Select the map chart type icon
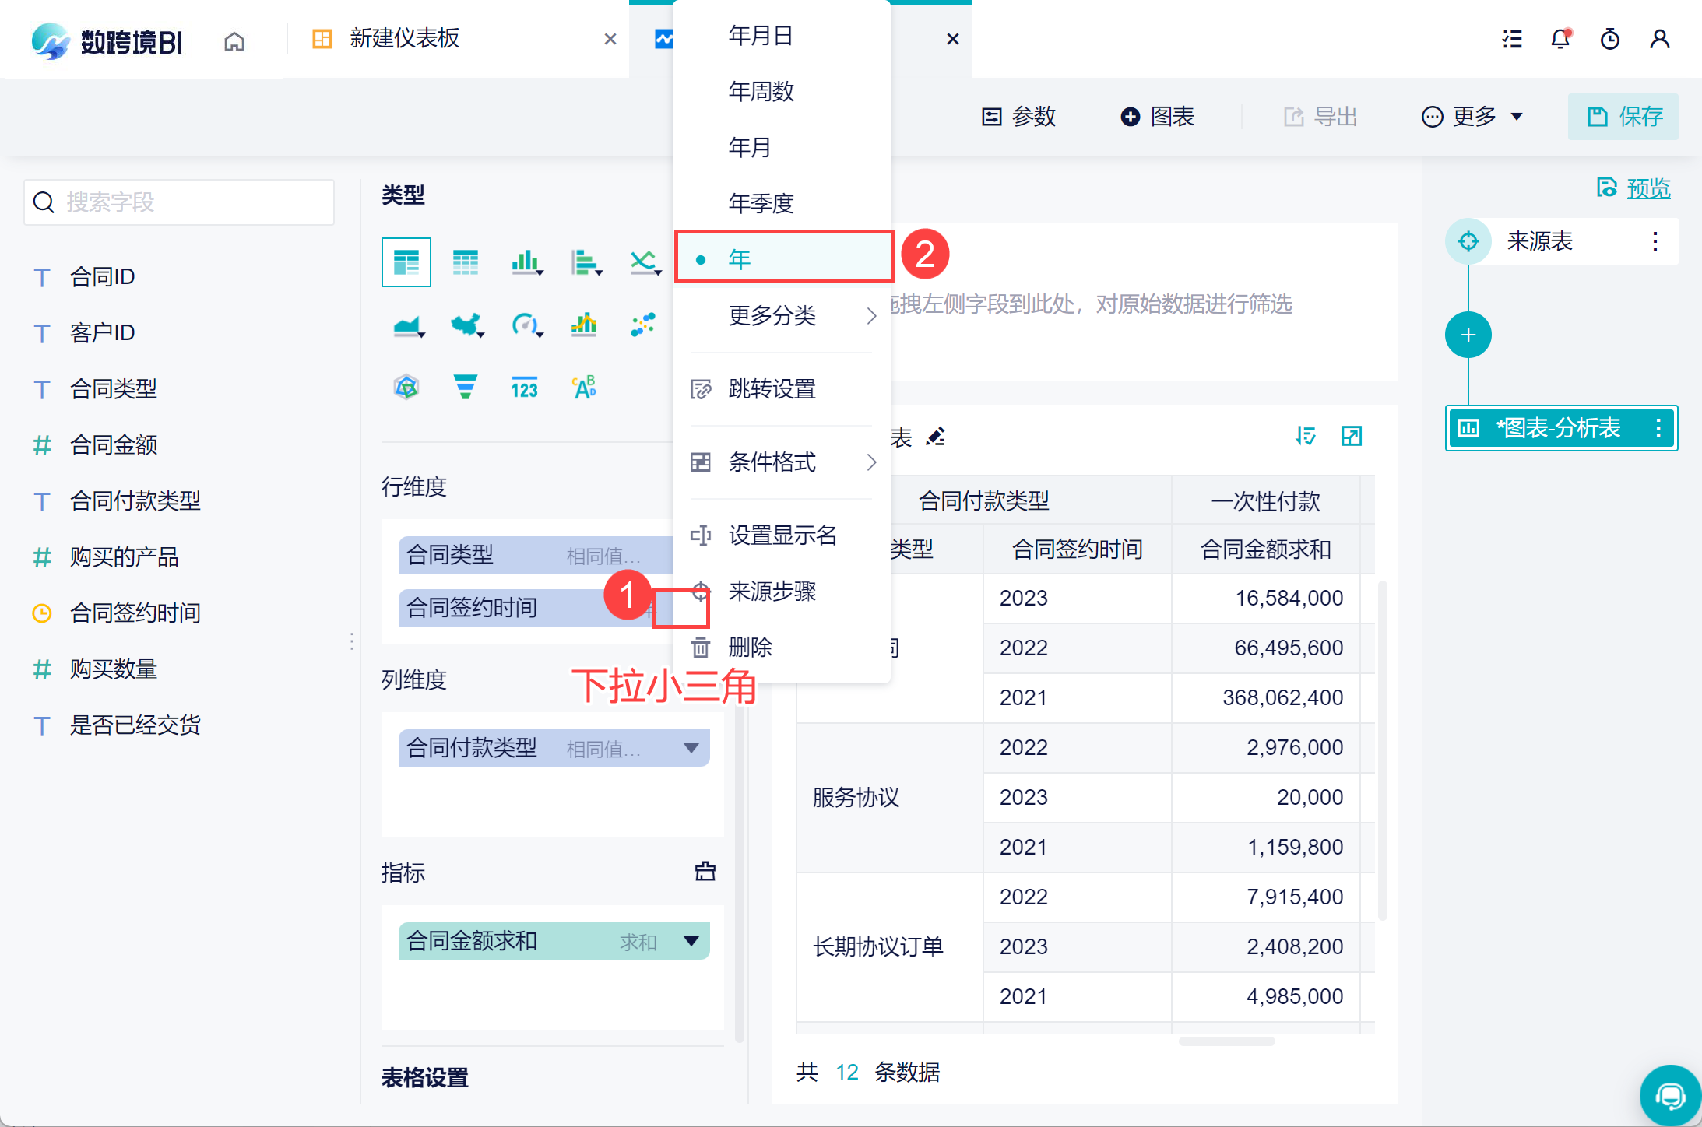The height and width of the screenshot is (1127, 1702). (465, 325)
